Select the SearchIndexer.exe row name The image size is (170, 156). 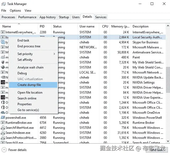pyautogui.click(x=18, y=133)
